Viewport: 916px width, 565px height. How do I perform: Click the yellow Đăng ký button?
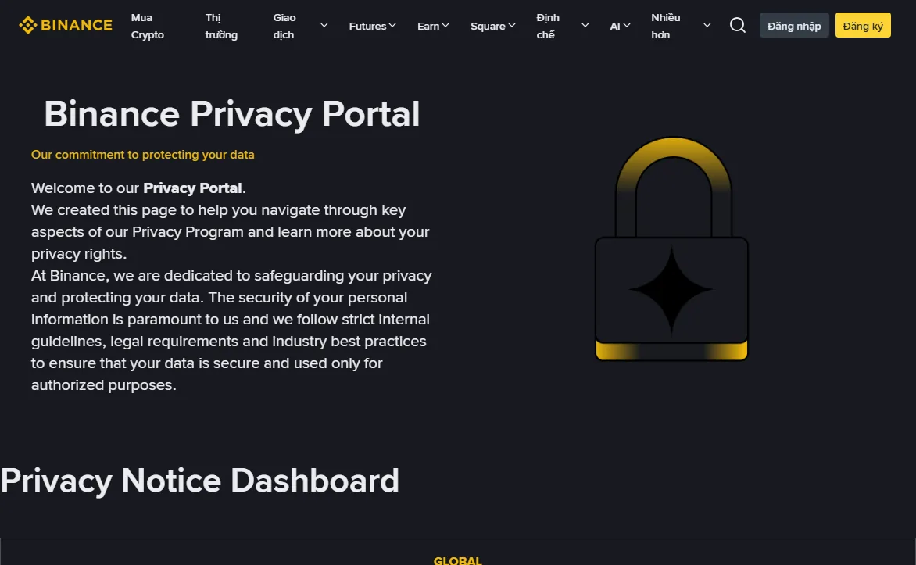(x=863, y=25)
